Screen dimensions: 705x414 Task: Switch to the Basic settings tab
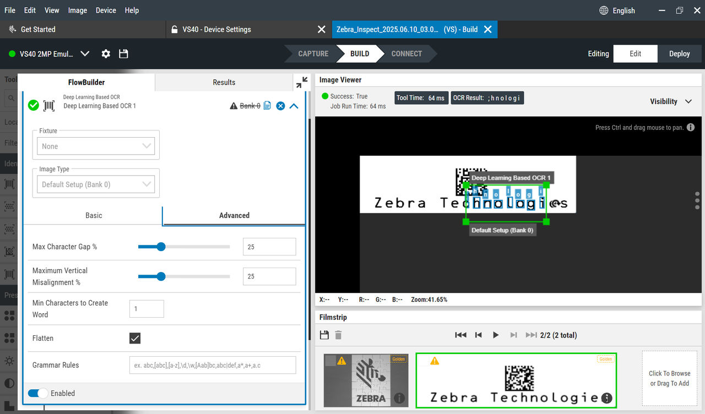(94, 215)
